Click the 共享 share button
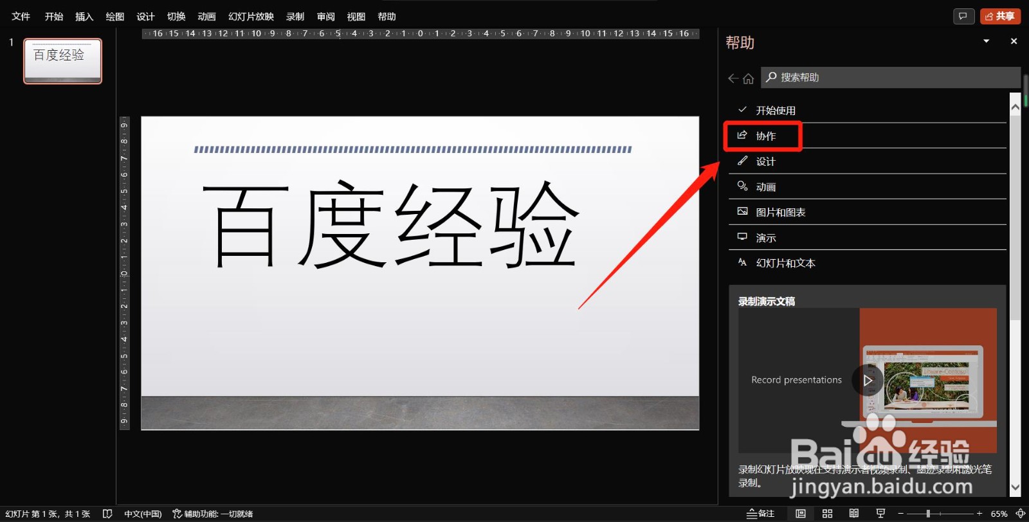The width and height of the screenshot is (1029, 522). pos(1000,16)
